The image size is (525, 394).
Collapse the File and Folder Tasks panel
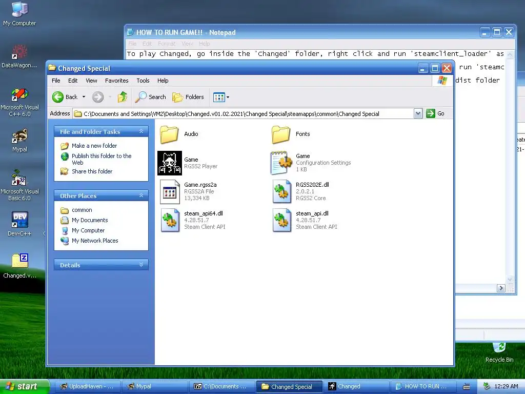pyautogui.click(x=142, y=131)
